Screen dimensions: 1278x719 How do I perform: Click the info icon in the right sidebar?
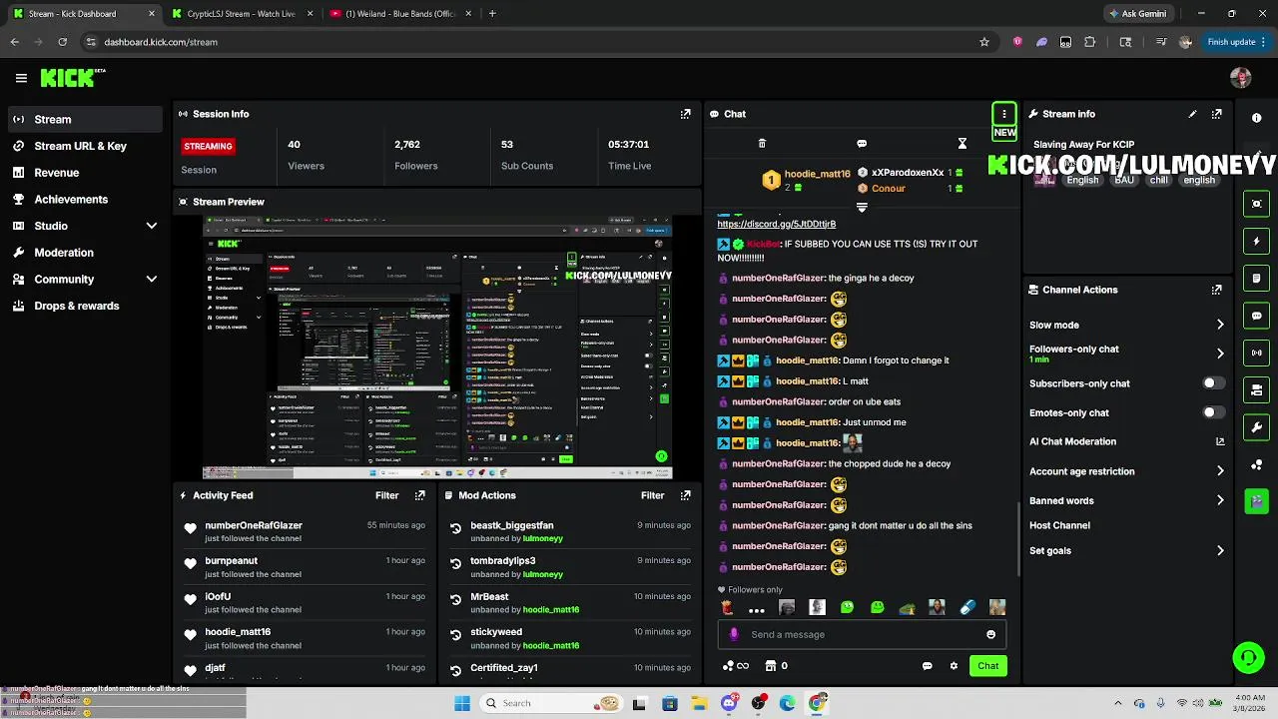tap(1257, 118)
